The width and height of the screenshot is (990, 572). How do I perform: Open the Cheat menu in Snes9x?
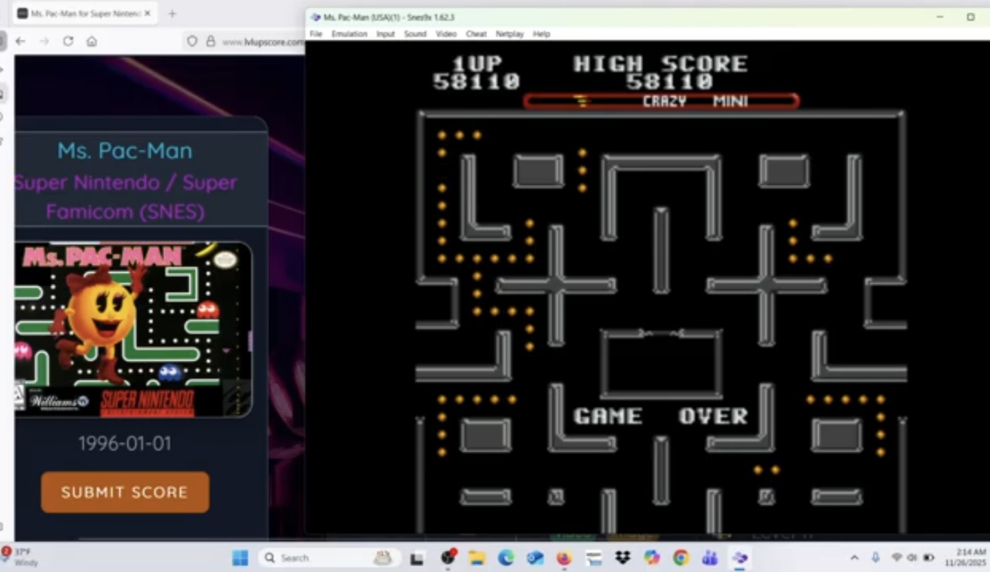(476, 34)
